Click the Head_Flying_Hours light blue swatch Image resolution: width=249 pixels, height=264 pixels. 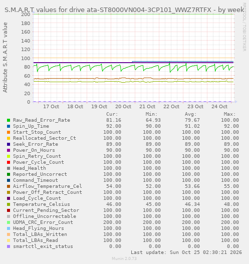pyautogui.click(x=9, y=228)
